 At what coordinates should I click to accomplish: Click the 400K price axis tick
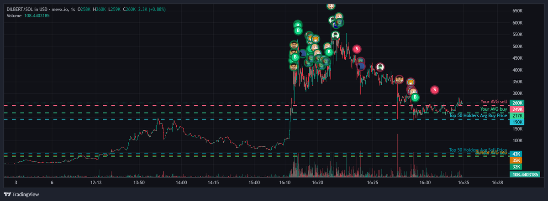pyautogui.click(x=518, y=70)
